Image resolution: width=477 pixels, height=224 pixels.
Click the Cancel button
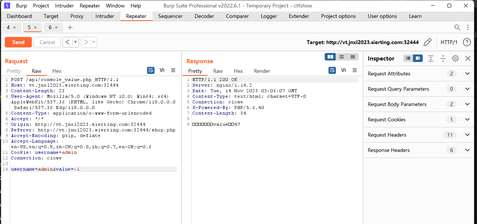point(47,42)
